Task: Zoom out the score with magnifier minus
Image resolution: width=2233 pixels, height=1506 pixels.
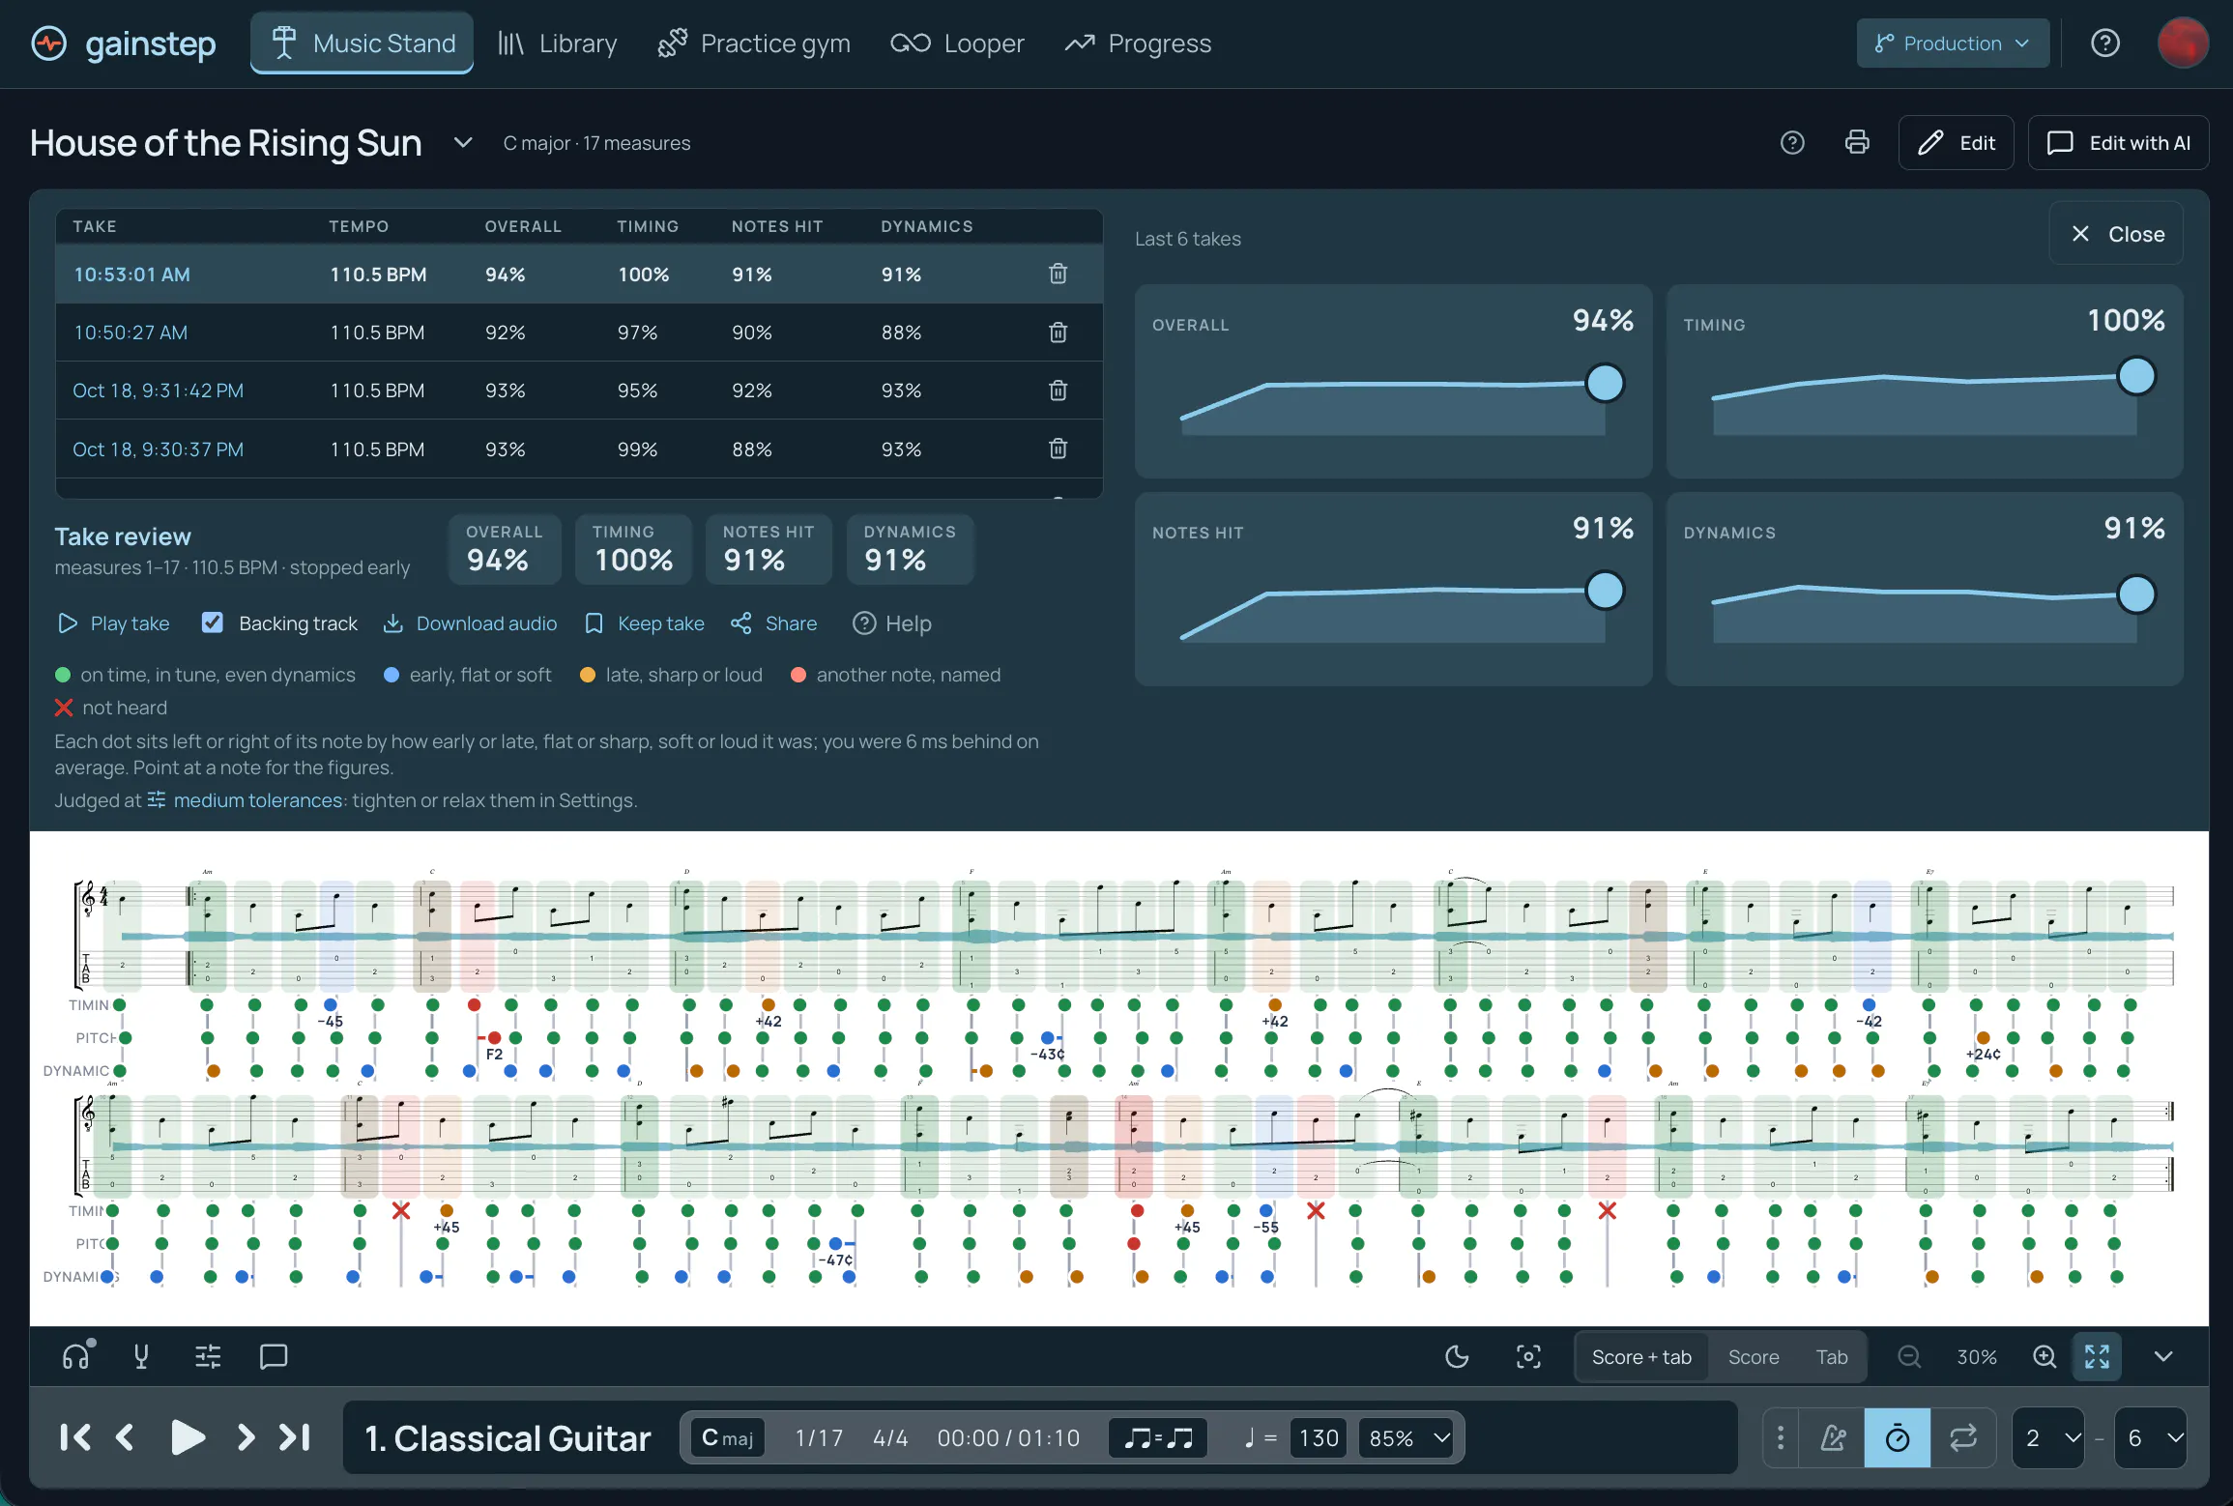Action: tap(1909, 1356)
